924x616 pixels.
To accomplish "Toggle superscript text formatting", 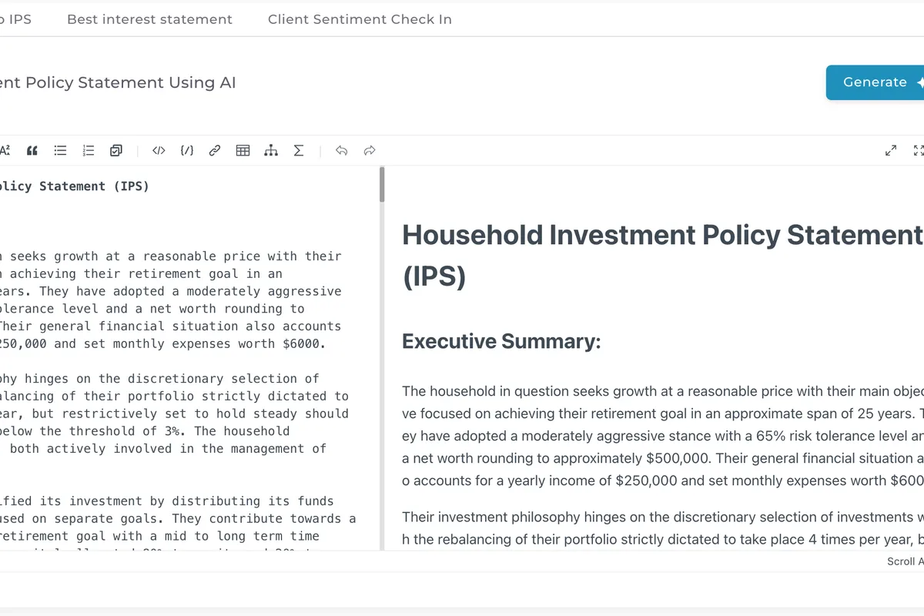I will 5,151.
